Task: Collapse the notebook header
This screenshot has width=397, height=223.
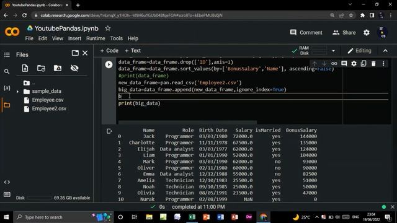Action: coord(385,51)
